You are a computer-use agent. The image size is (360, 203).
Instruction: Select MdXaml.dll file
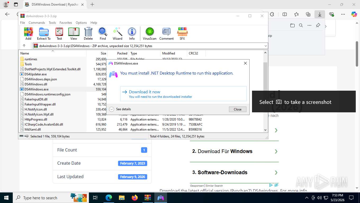(33, 130)
